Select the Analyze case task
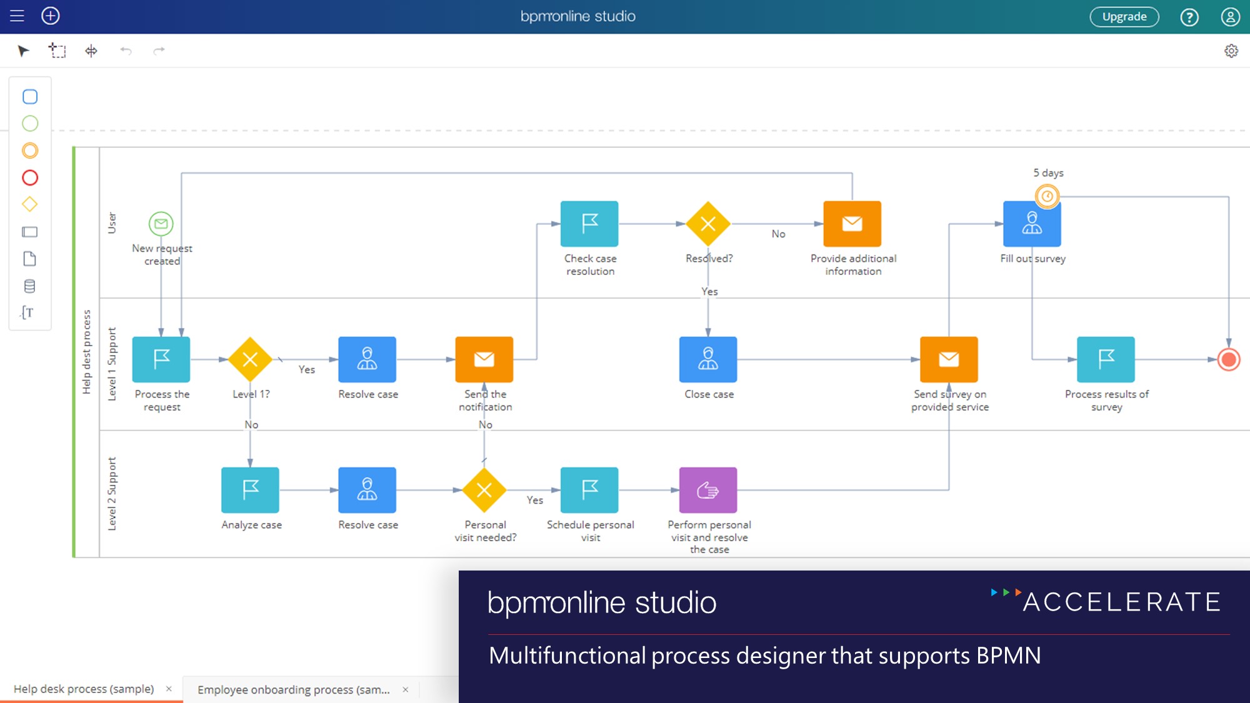The height and width of the screenshot is (703, 1250). click(x=250, y=490)
